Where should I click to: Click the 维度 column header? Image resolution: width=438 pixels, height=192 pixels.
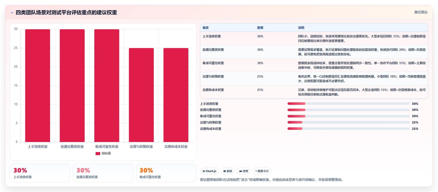(x=206, y=28)
